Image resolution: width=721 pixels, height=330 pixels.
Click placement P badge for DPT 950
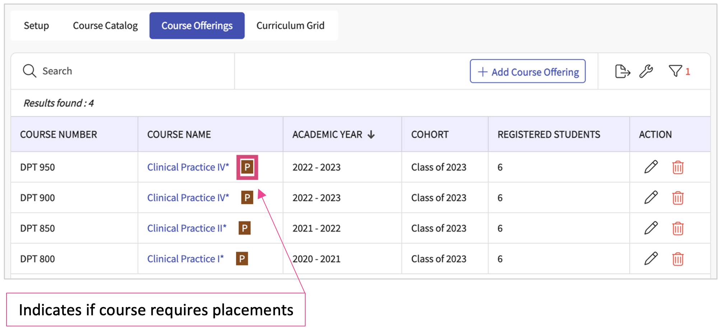pyautogui.click(x=247, y=167)
